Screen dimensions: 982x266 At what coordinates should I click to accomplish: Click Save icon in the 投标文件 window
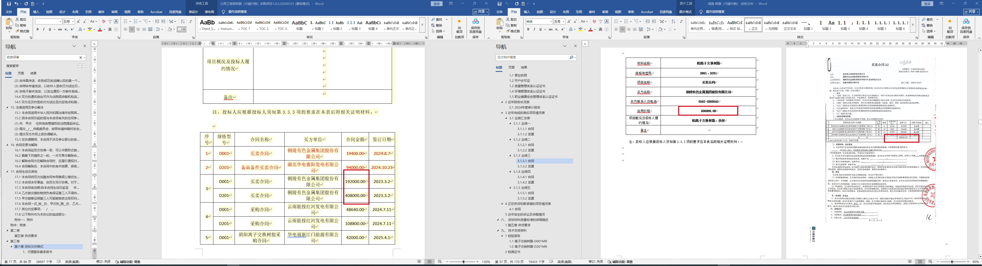499,4
